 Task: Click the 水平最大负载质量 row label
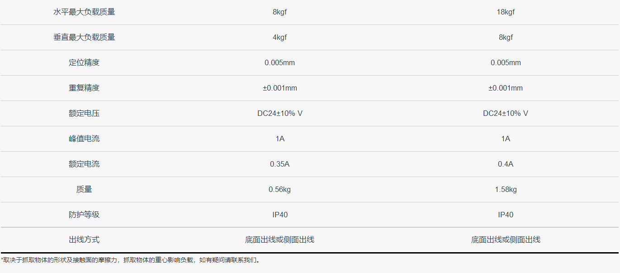84,12
